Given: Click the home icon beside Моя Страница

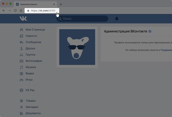Looking at the screenshot, I should tap(21, 29).
